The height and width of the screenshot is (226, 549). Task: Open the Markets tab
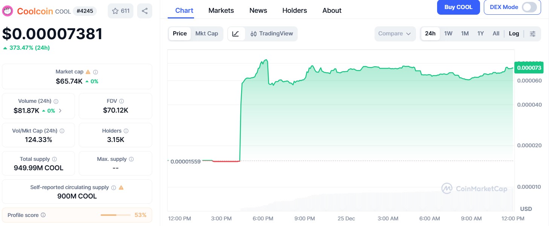221,11
